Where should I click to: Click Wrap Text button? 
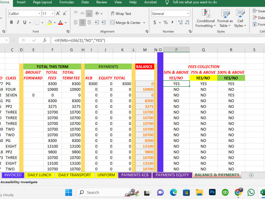(121, 14)
